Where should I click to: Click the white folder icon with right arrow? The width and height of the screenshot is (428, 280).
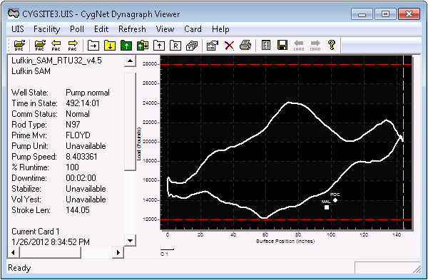point(93,46)
